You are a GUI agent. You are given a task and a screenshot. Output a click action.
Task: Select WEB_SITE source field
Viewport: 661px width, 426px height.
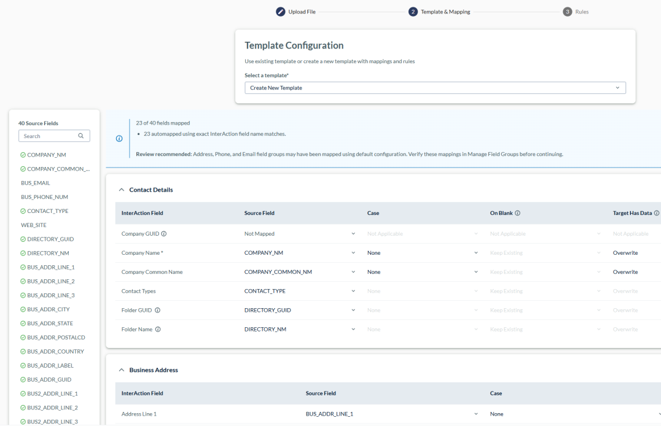point(34,225)
